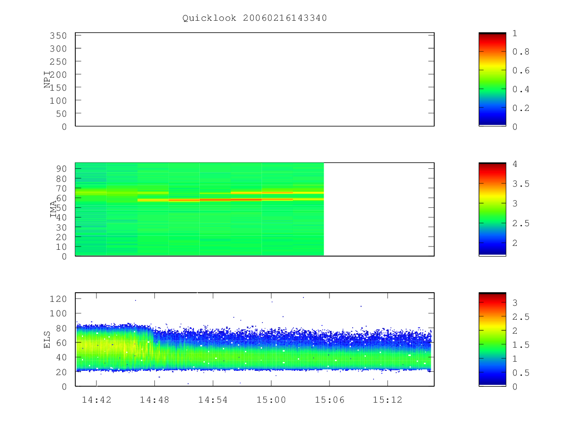The height and width of the screenshot is (434, 579).
Task: Click the IMA panel color bar
Action: 492,209
